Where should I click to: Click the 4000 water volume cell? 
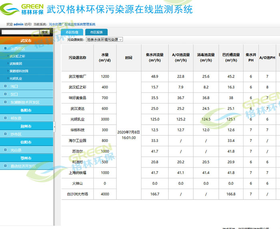[x=105, y=194]
